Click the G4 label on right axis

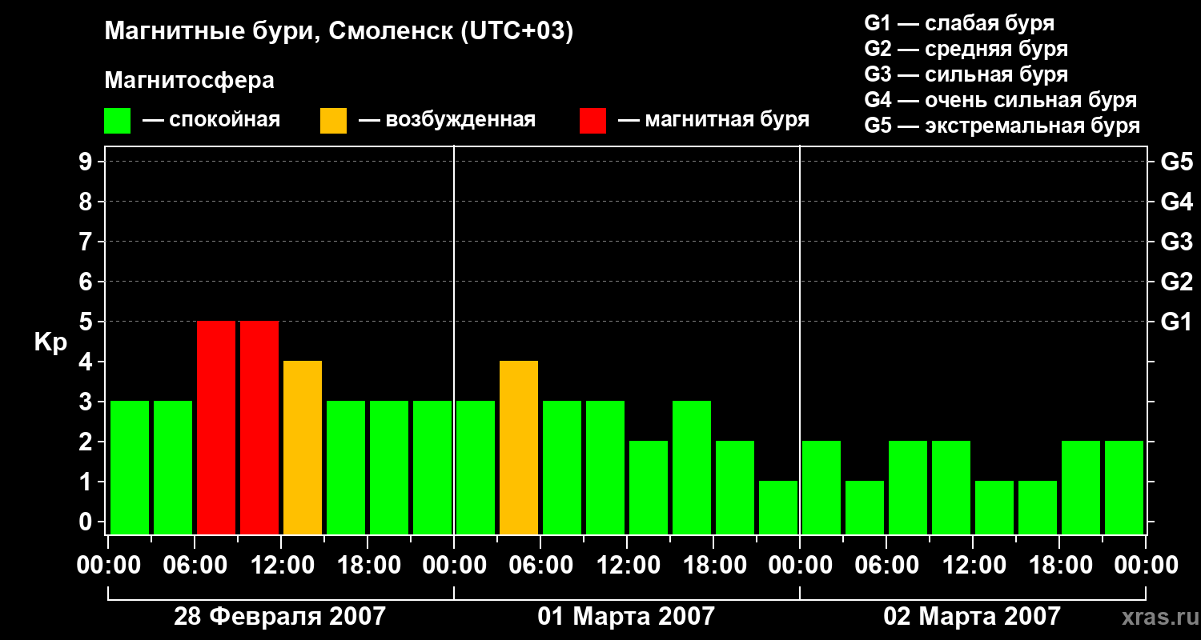[x=1176, y=202]
